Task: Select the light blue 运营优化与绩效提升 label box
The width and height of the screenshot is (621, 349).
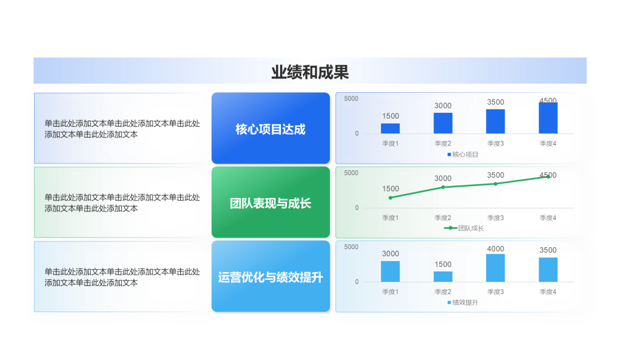Action: pyautogui.click(x=270, y=278)
